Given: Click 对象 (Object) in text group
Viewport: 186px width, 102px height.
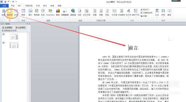Looking at the screenshot, I should click(144, 16).
